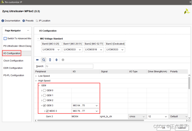Collapse MIO Voltage Standard section
The image size is (192, 131).
[x=38, y=39]
